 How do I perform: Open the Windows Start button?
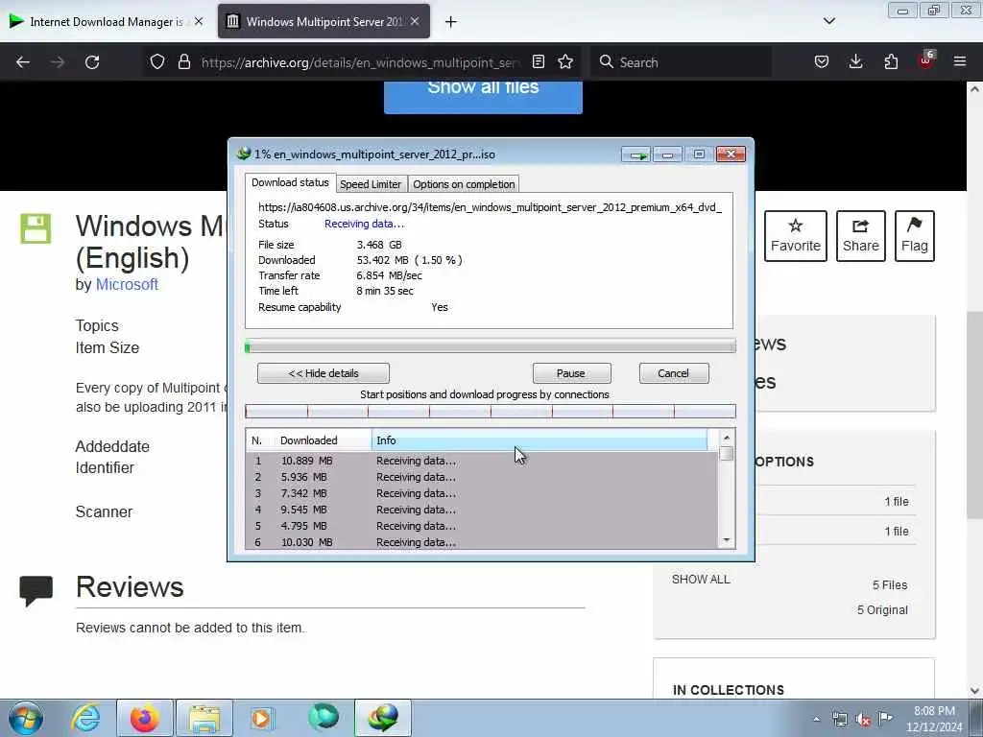point(25,718)
